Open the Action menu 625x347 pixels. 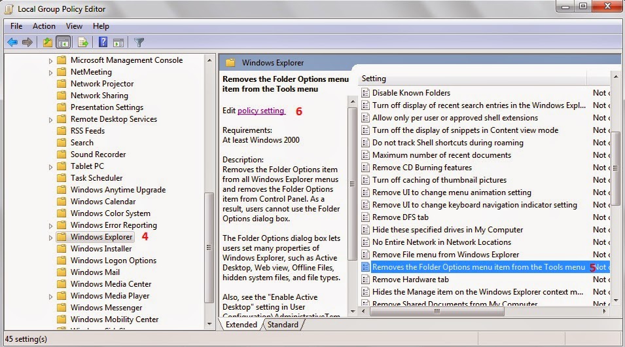[44, 26]
